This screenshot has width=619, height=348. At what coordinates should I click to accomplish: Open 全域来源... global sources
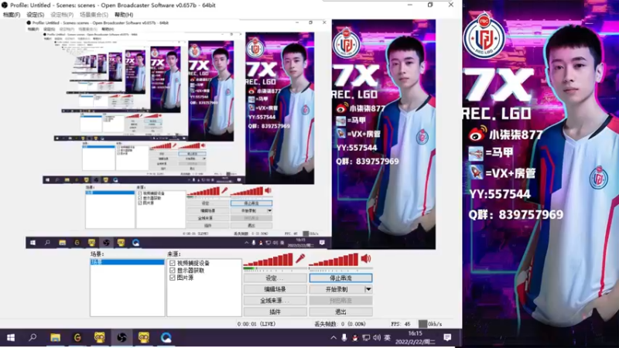[275, 300]
